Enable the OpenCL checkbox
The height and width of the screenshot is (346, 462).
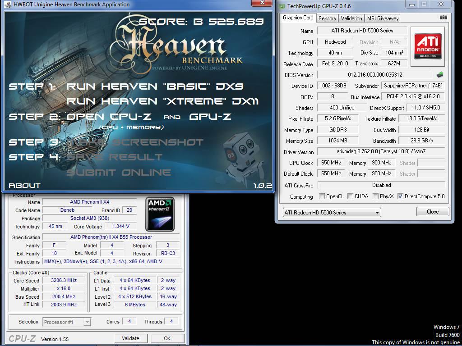point(322,196)
